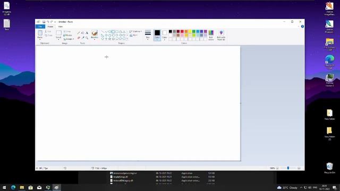The height and width of the screenshot is (191, 340).
Task: Open File Explorer from the taskbar
Action: pos(22,187)
